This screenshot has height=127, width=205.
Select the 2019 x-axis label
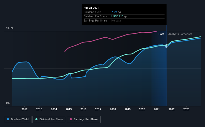click(x=128, y=109)
